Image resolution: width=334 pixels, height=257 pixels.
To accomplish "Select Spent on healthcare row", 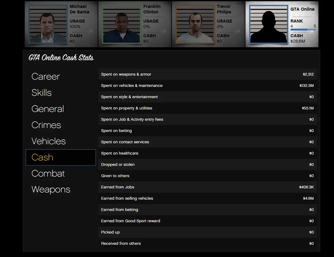I will [208, 153].
